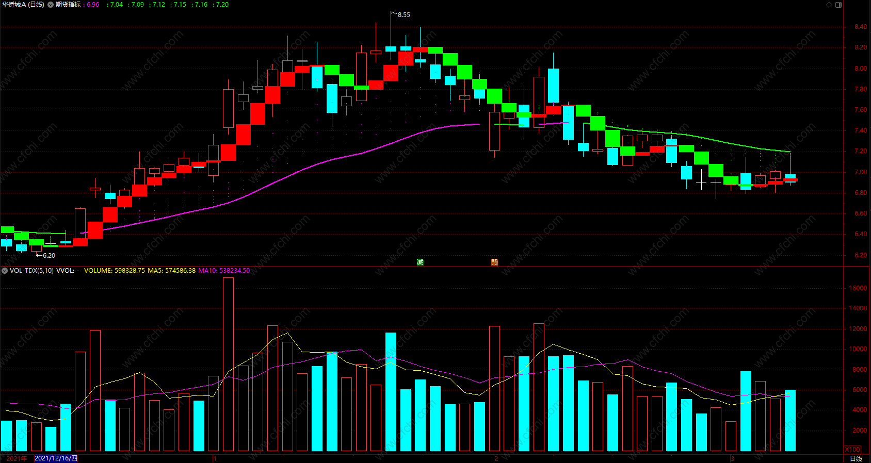Click the month 2 marker on time axis
Viewport: 871px width, 463px height.
496,458
